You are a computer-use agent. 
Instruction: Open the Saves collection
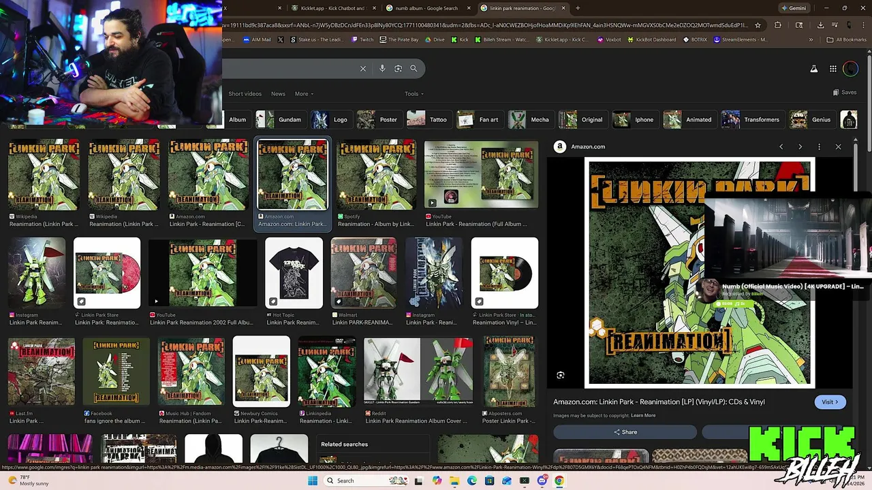(x=845, y=93)
